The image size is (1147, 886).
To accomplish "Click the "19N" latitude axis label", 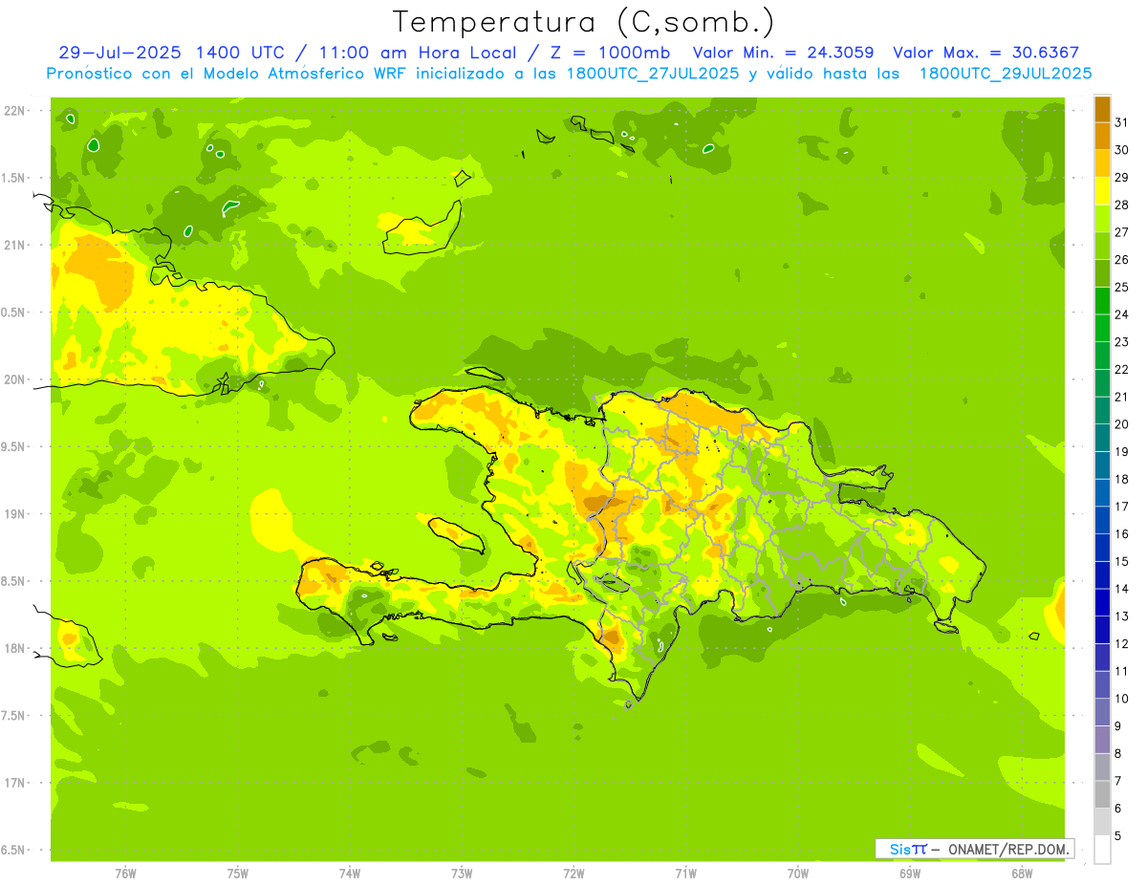I will coord(16,514).
